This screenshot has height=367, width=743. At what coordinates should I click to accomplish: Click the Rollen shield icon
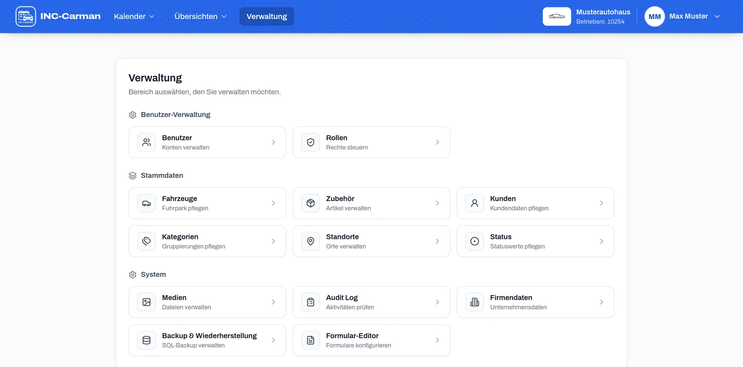(311, 142)
